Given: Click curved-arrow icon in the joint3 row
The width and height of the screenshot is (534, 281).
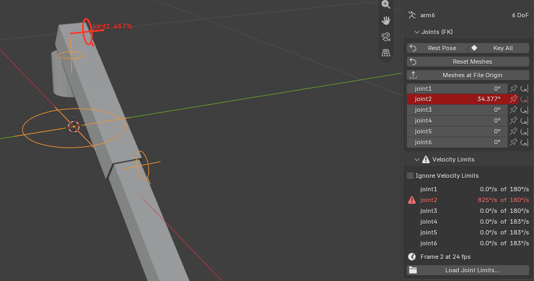Looking at the screenshot, I should (524, 110).
